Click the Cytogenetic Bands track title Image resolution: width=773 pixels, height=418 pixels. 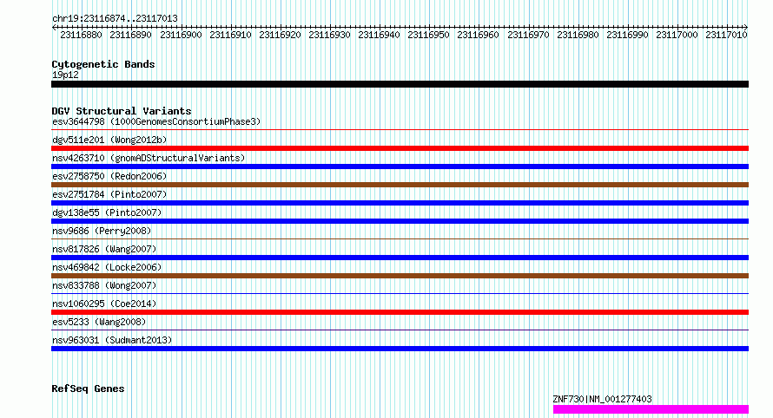(x=103, y=64)
